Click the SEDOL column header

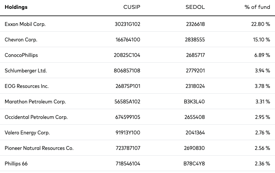pos(195,7)
